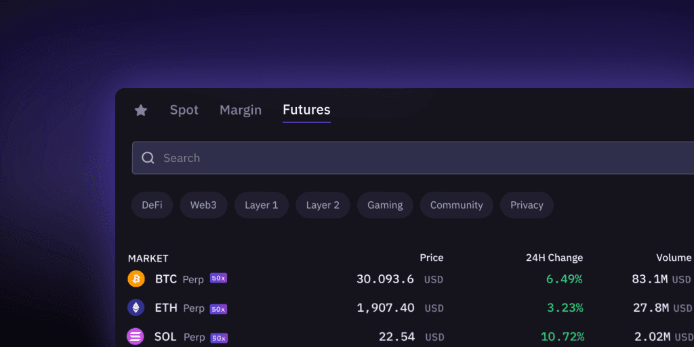Open the favorites star tab
Image resolution: width=694 pixels, height=347 pixels.
141,110
